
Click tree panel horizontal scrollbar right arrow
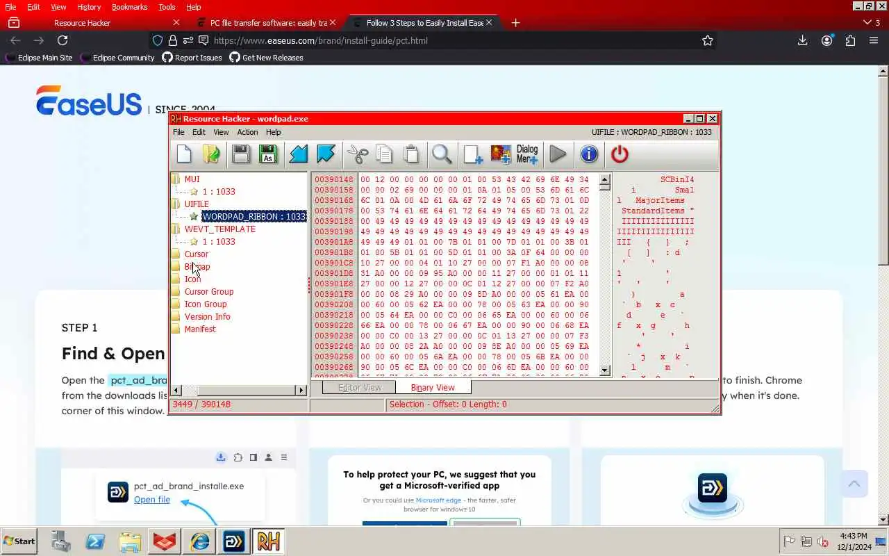coord(301,391)
